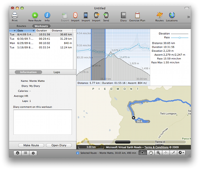
Task: Click the blue info icon in status bar
Action: 78,153
